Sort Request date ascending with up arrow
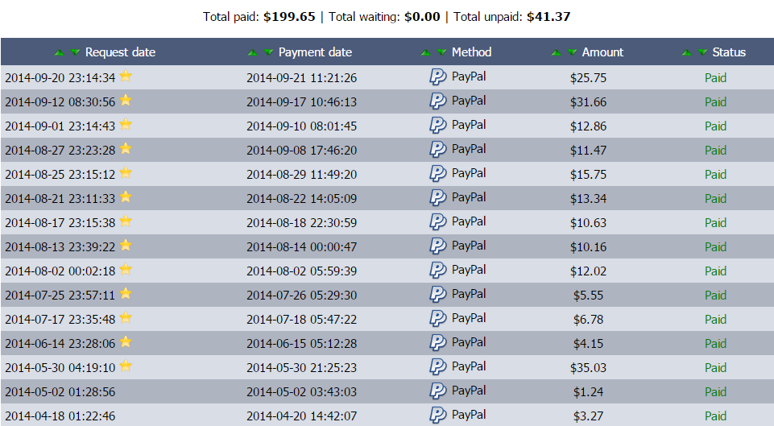Viewport: 774px width, 426px height. pyautogui.click(x=59, y=52)
